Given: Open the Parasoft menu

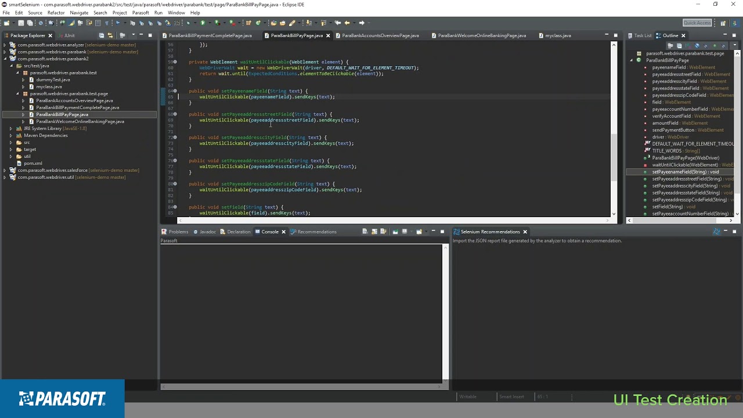Looking at the screenshot, I should coord(140,13).
